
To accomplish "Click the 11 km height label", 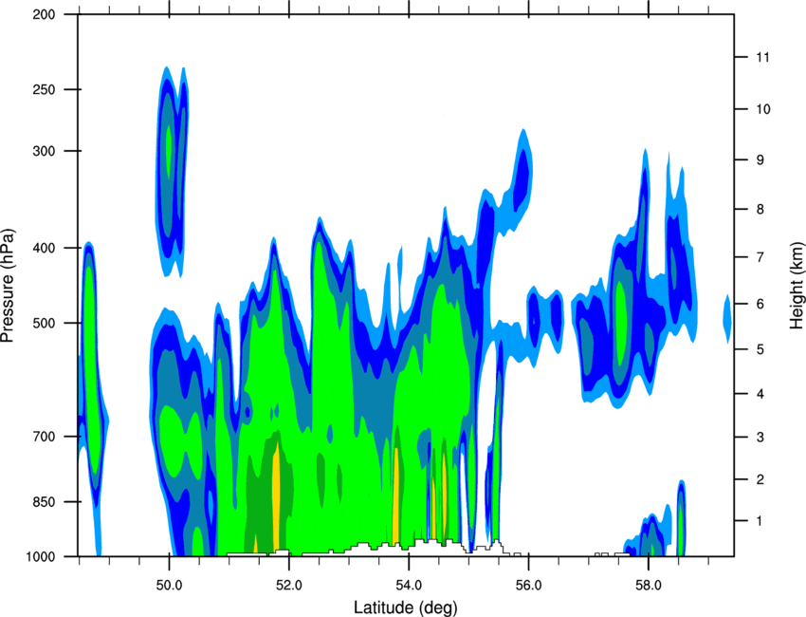I will click(x=762, y=57).
